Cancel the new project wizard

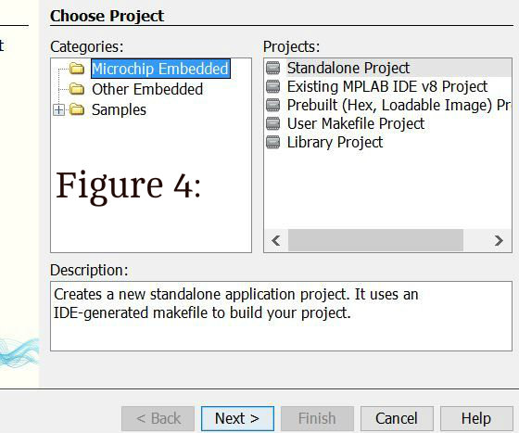click(x=397, y=418)
